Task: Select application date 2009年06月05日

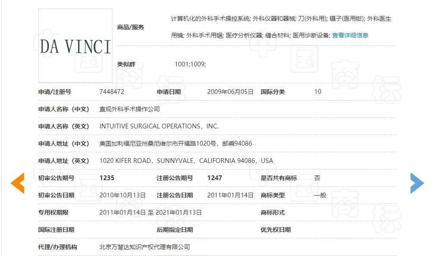Action: coord(230,92)
